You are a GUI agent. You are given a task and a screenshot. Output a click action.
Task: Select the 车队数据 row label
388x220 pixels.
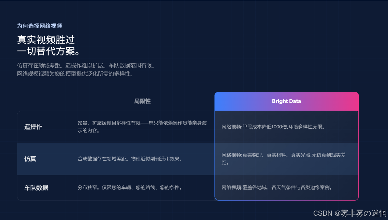[x=36, y=188]
